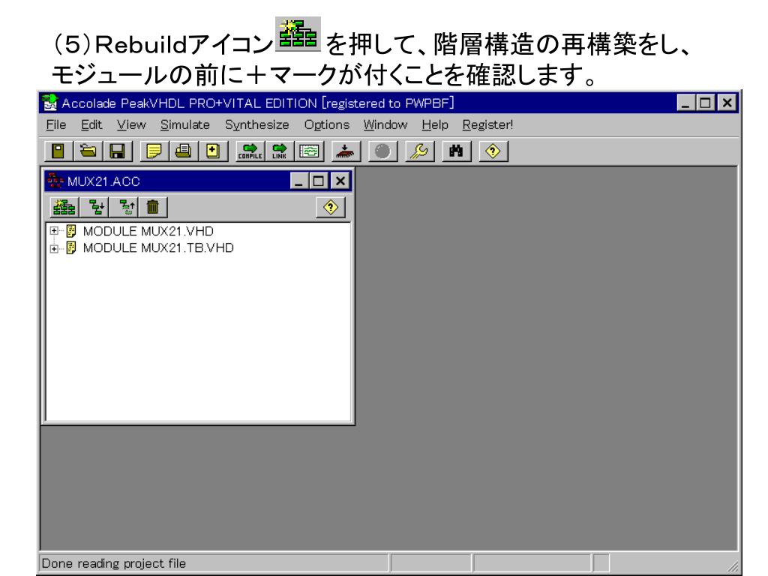Screen dimensions: 768x576
Task: Open the Edit menu
Action: pos(91,125)
